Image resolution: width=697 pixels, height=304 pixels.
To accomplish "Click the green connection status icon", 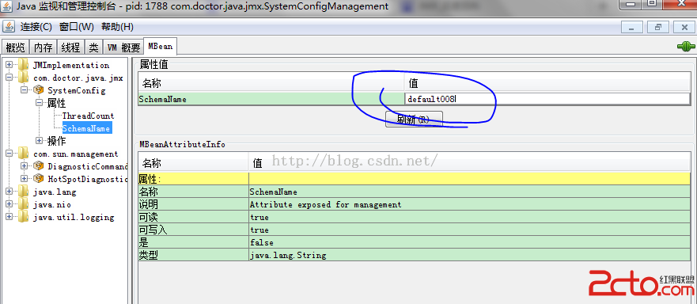I will point(686,46).
